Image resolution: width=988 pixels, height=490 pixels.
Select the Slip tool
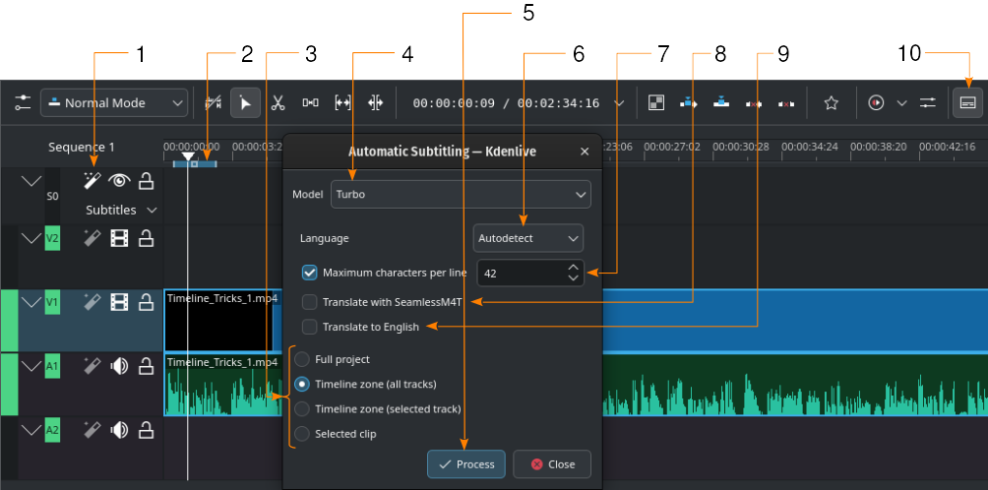(x=342, y=102)
